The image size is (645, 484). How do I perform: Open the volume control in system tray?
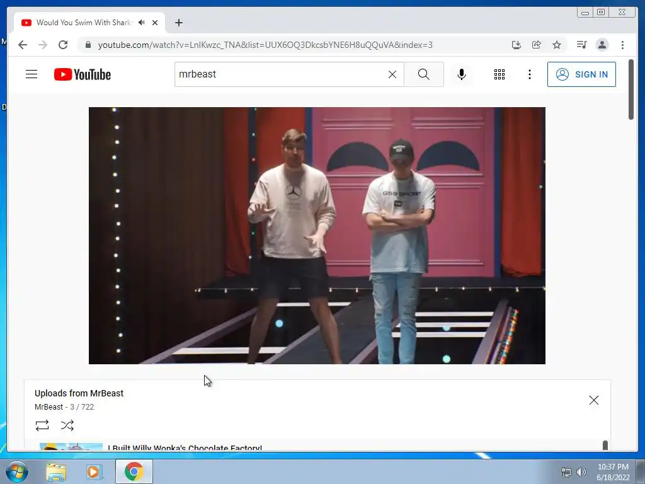click(581, 472)
